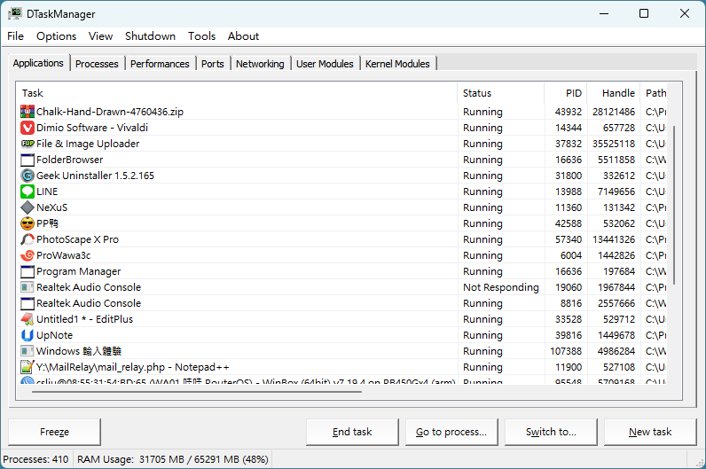Select the ProWawa3c icon

(27, 255)
